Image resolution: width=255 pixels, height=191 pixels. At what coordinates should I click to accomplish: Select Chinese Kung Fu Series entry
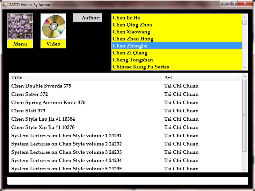pos(177,67)
